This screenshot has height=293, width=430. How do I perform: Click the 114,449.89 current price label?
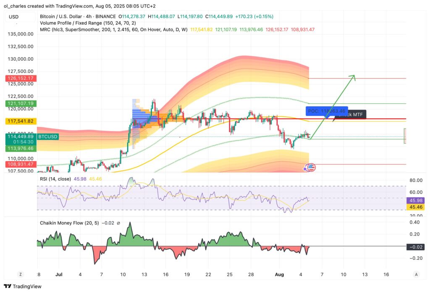coord(21,136)
